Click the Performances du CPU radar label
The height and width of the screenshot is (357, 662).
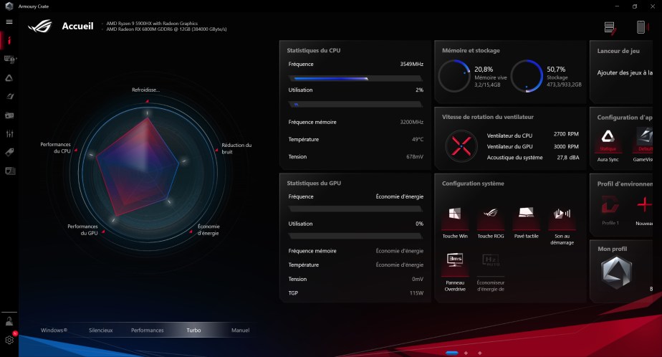[x=55, y=148]
